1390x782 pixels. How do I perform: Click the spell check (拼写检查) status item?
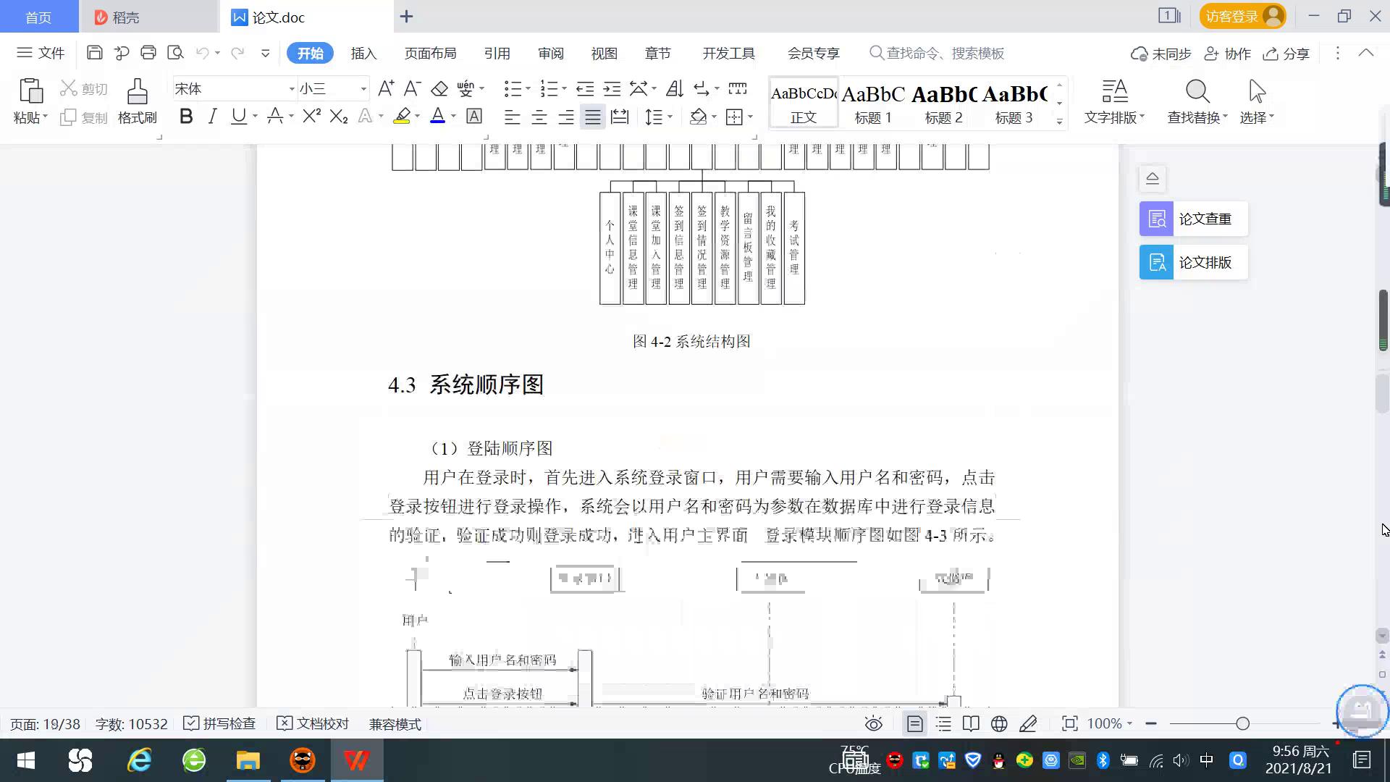point(219,724)
